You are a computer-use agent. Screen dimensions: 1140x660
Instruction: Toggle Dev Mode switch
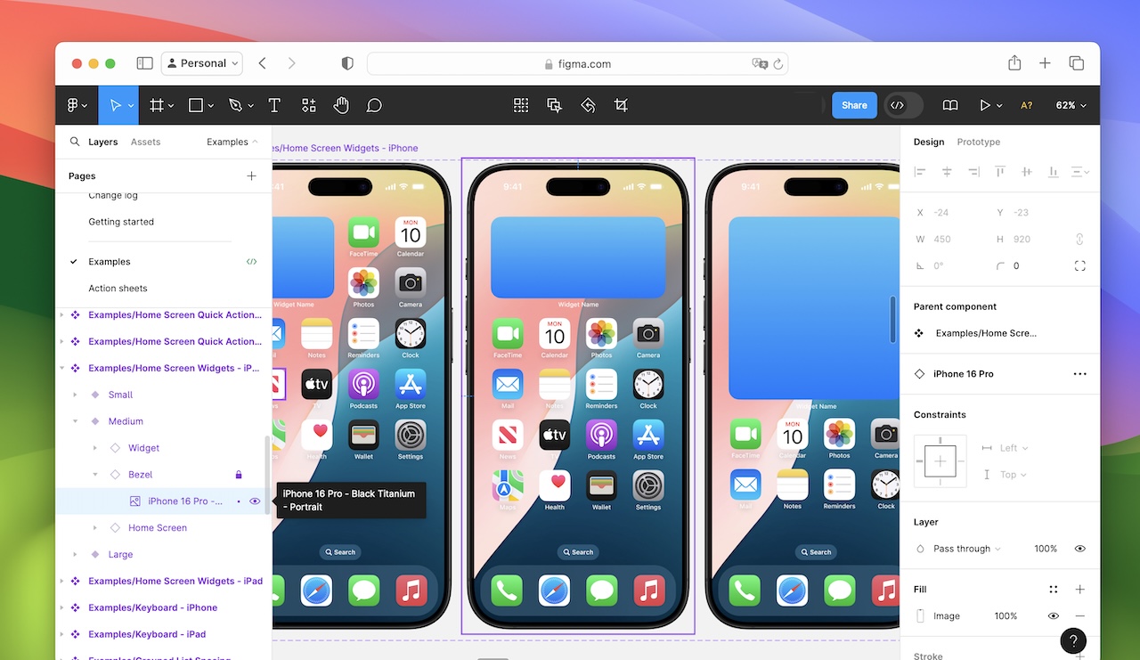pyautogui.click(x=903, y=105)
